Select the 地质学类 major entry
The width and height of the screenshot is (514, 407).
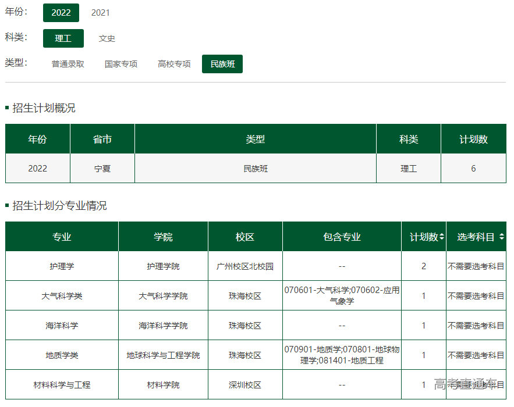point(62,355)
